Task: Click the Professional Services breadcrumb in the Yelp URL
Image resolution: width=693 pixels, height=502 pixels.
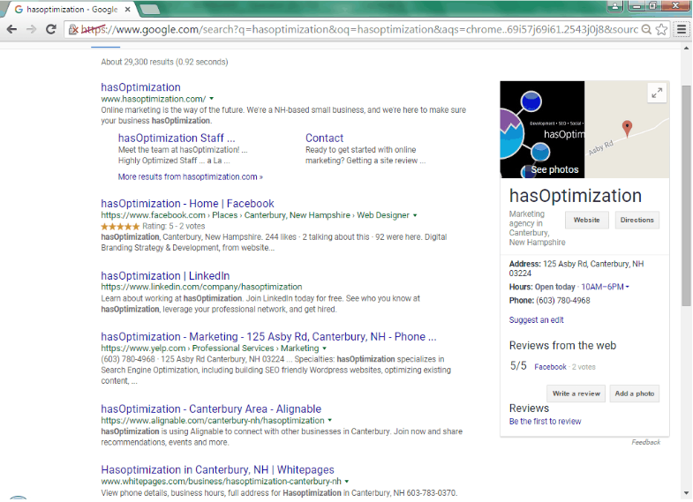Action: tap(233, 348)
